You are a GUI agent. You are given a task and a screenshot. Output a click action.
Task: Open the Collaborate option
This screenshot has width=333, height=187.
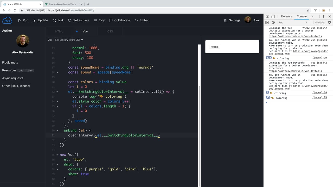120,20
